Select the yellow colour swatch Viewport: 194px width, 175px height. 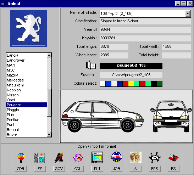tap(131, 84)
